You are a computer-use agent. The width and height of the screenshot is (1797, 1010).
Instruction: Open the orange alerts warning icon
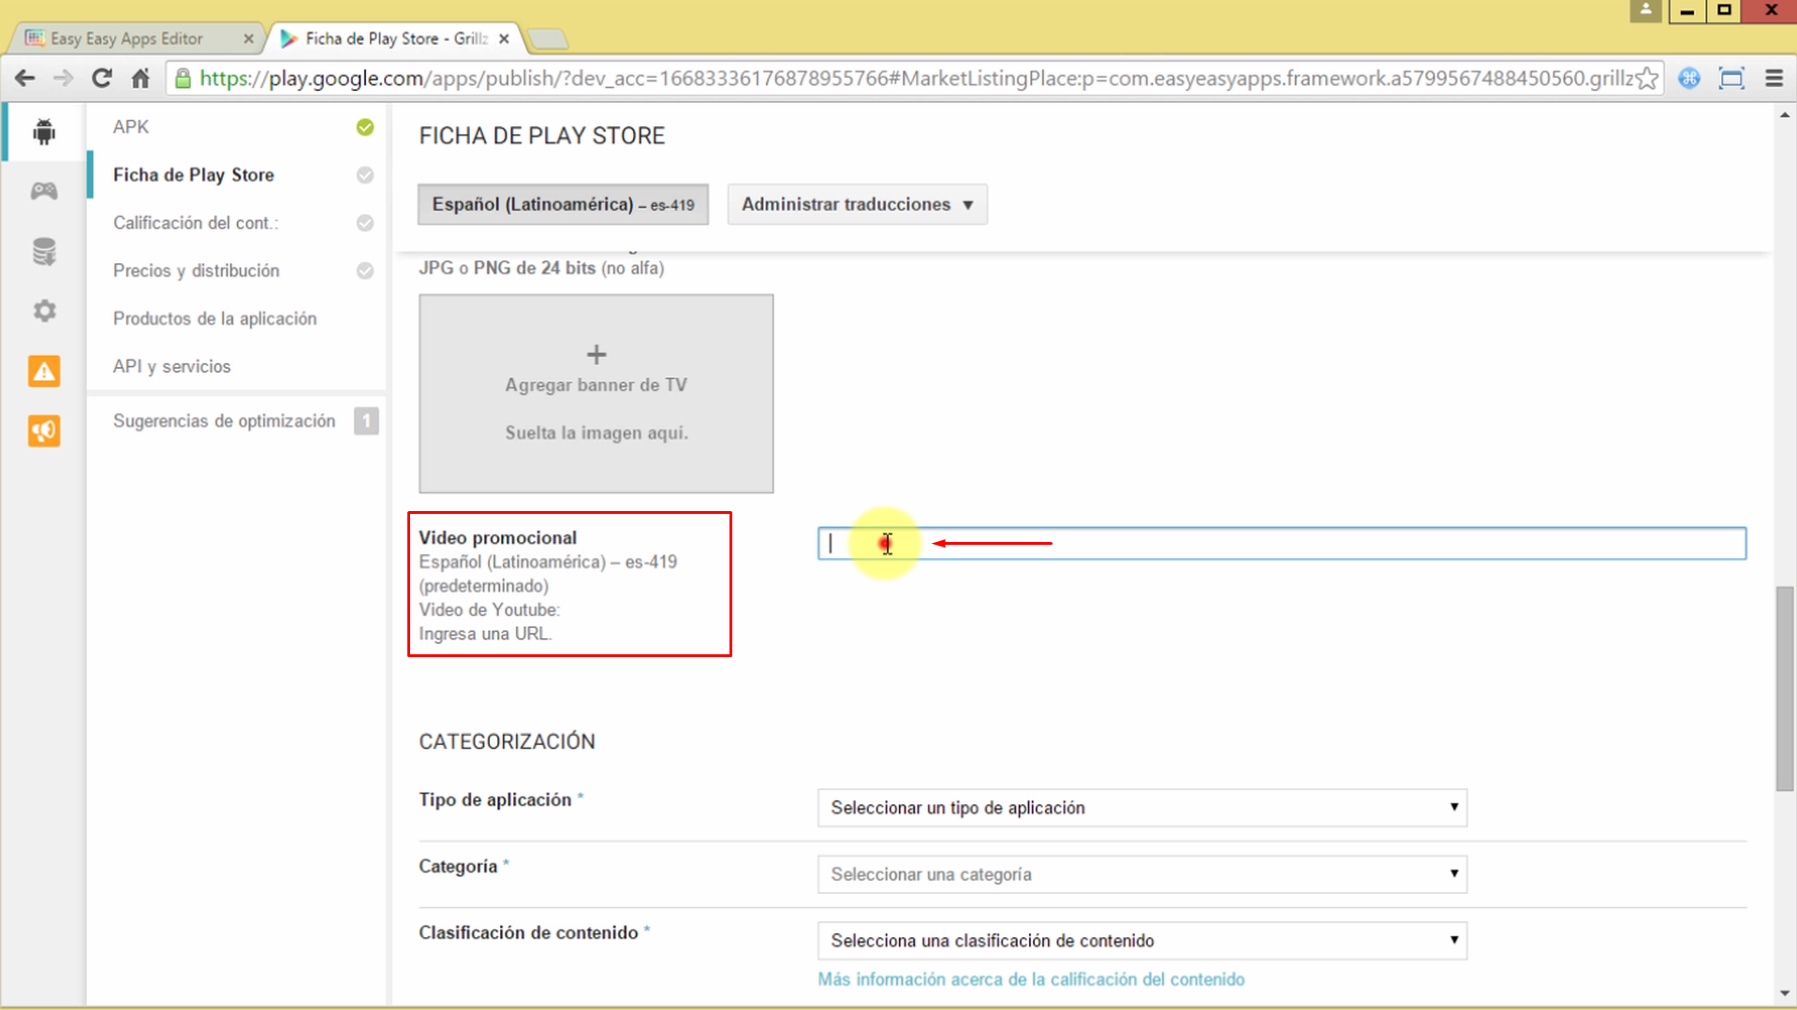pos(44,371)
